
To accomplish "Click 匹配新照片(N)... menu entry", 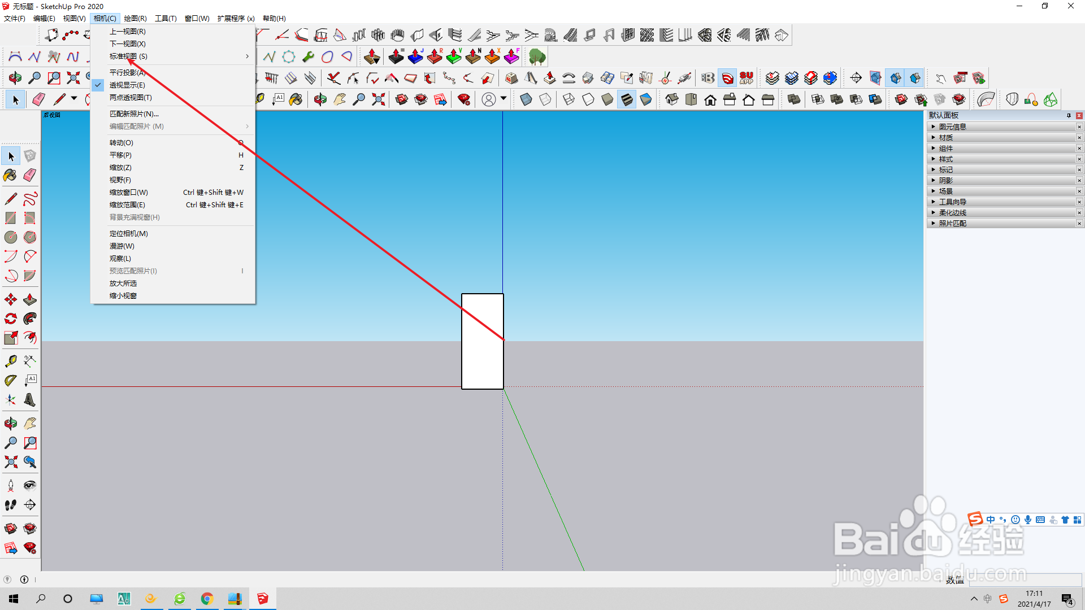I will 134,114.
